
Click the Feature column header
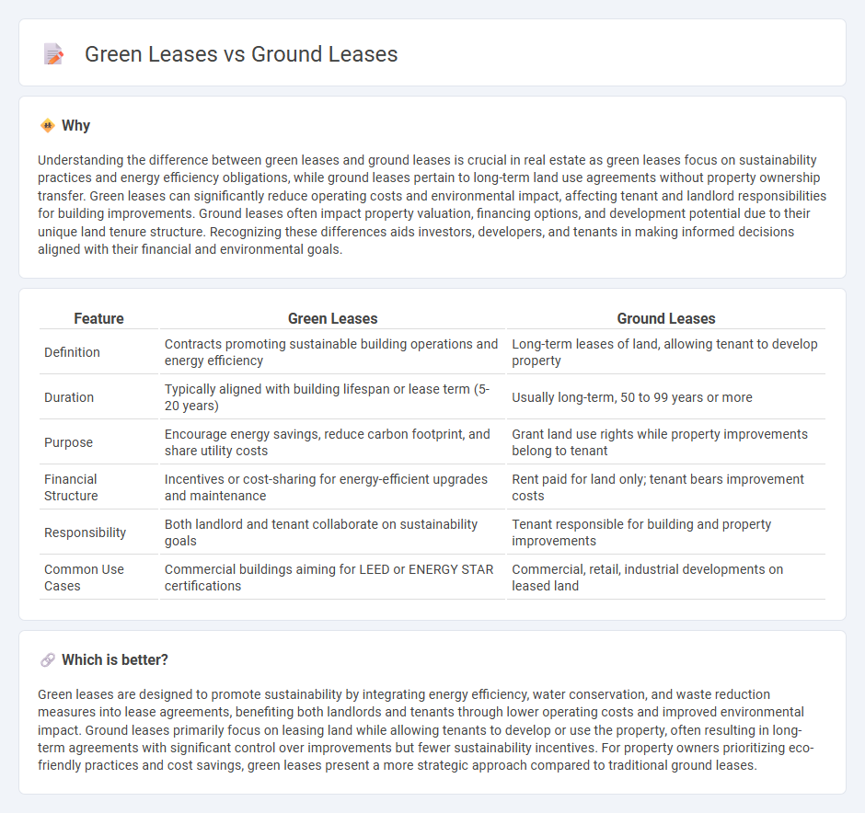98,318
